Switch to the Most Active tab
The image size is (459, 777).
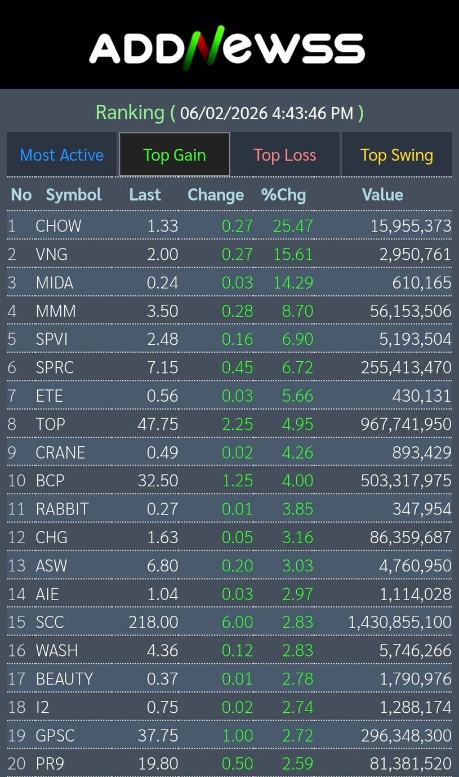pos(62,155)
